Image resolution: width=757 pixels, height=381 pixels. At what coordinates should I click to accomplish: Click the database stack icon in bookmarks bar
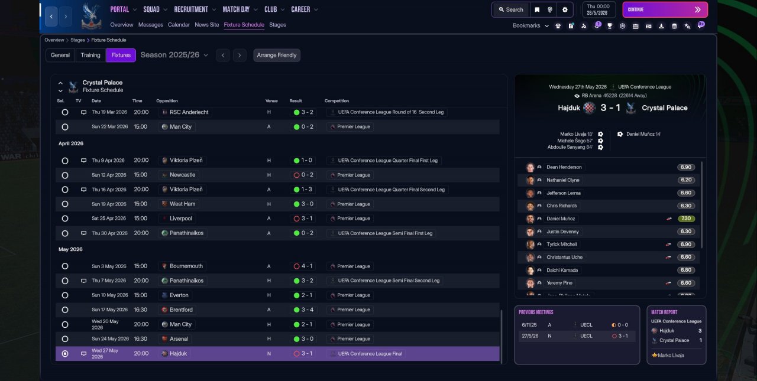pos(674,26)
